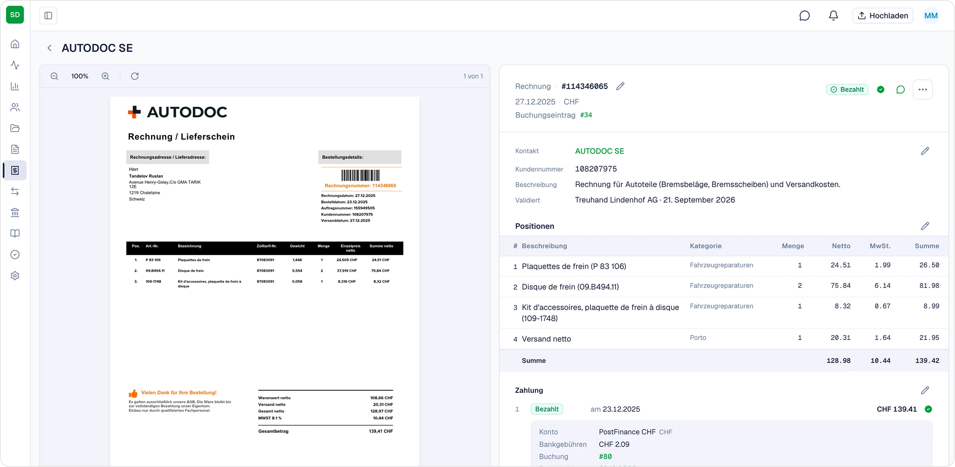Screen dimensions: 955x467
Task: Click the total sum 139.42
Action: [x=927, y=361]
